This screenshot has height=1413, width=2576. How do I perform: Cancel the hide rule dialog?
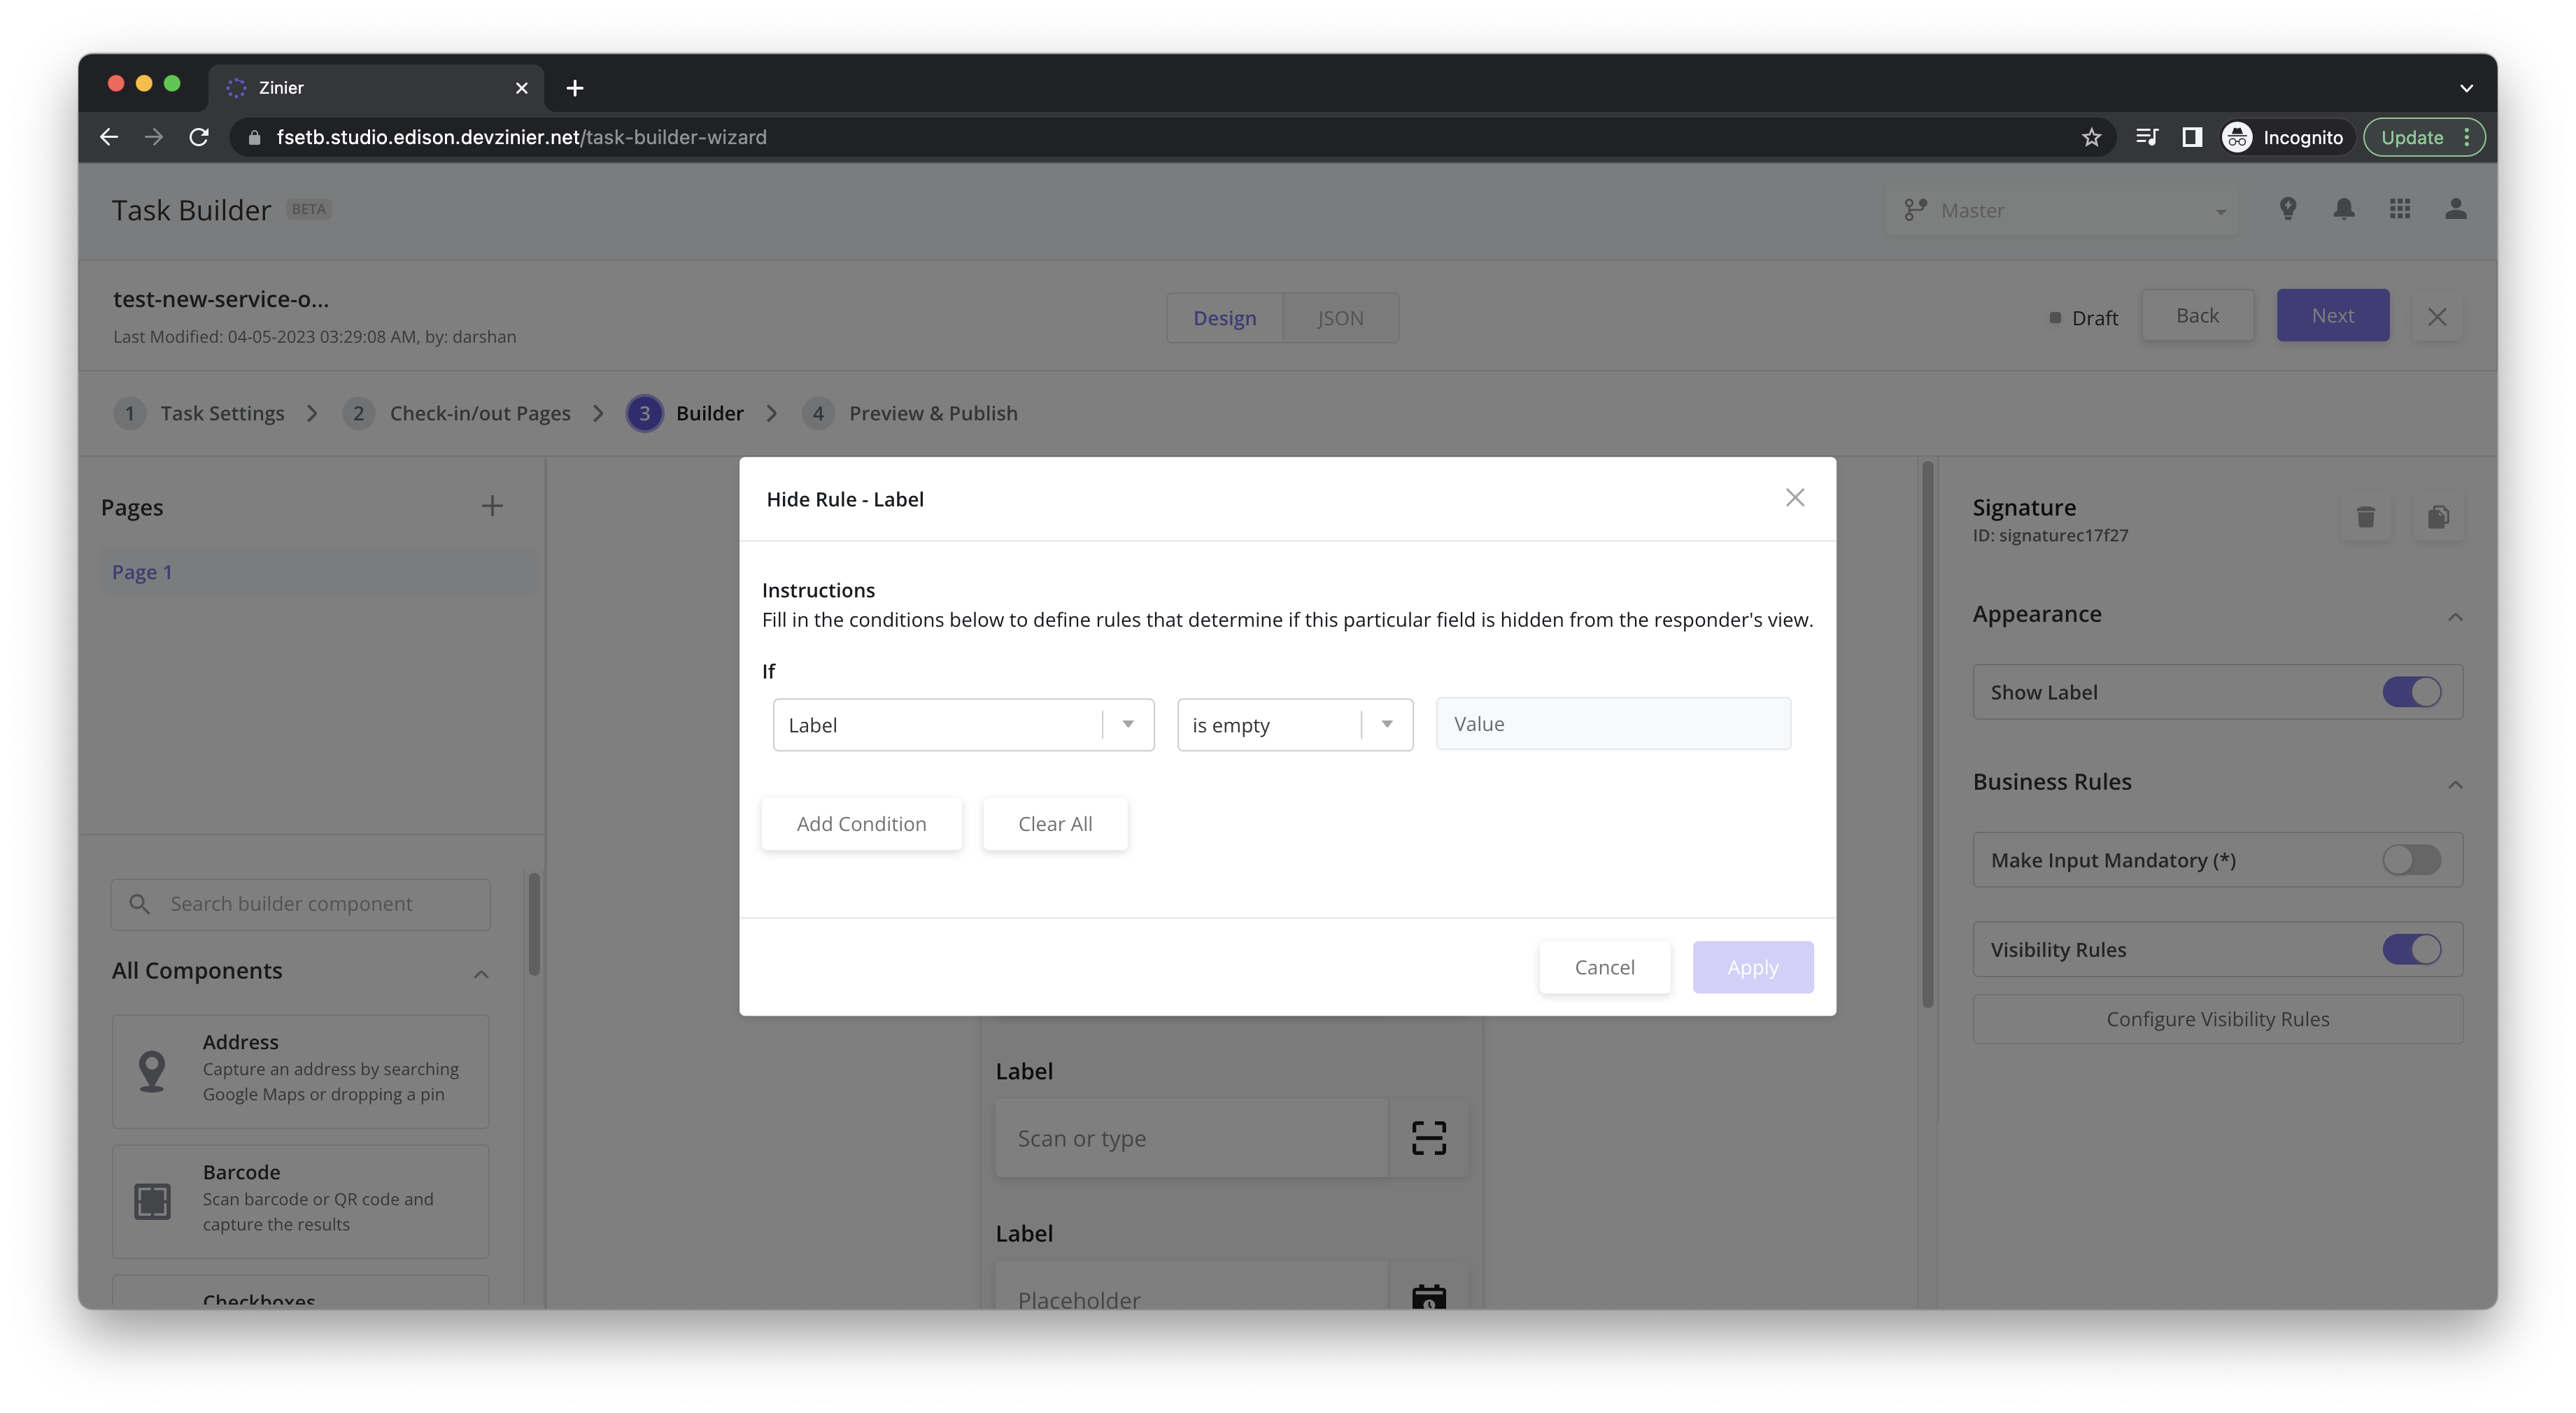click(1604, 966)
